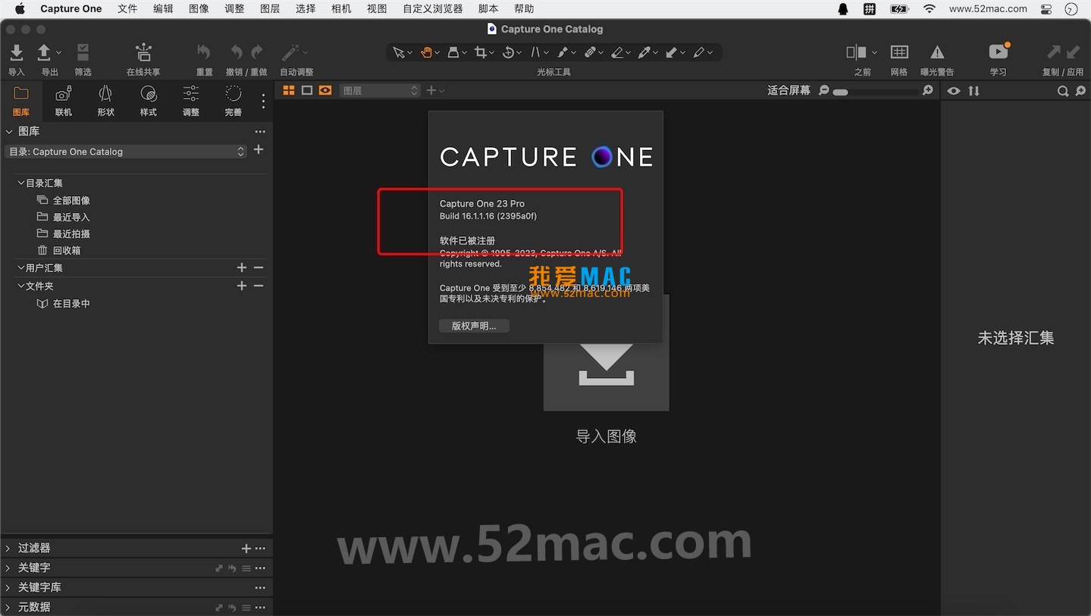This screenshot has width=1091, height=616.
Task: Click the 在线共享 (online share) icon
Action: pos(143,53)
